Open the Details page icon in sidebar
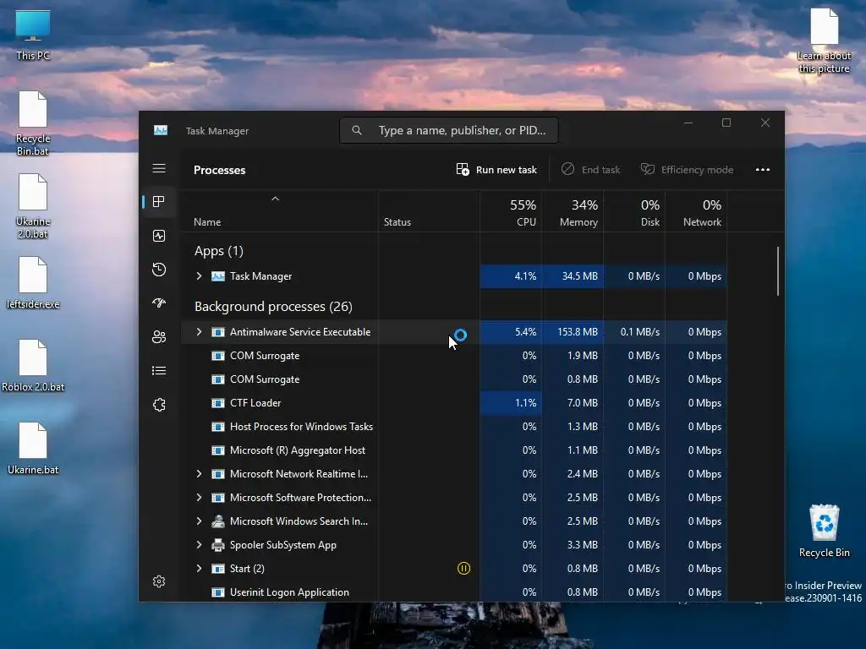The image size is (866, 649). pyautogui.click(x=159, y=371)
